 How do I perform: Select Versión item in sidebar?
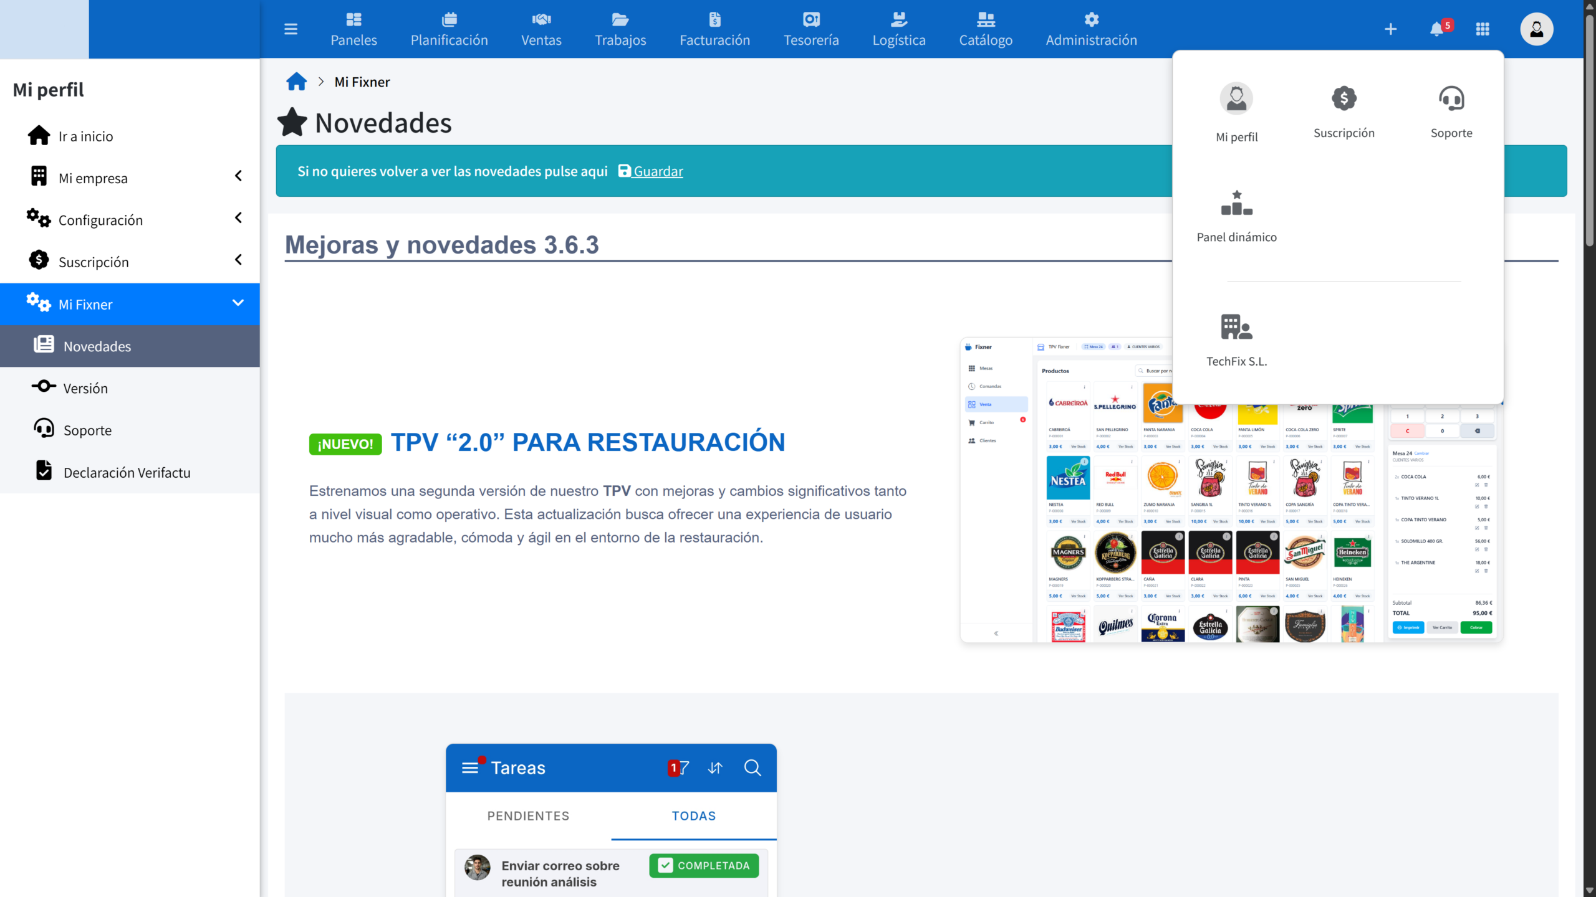pos(85,388)
